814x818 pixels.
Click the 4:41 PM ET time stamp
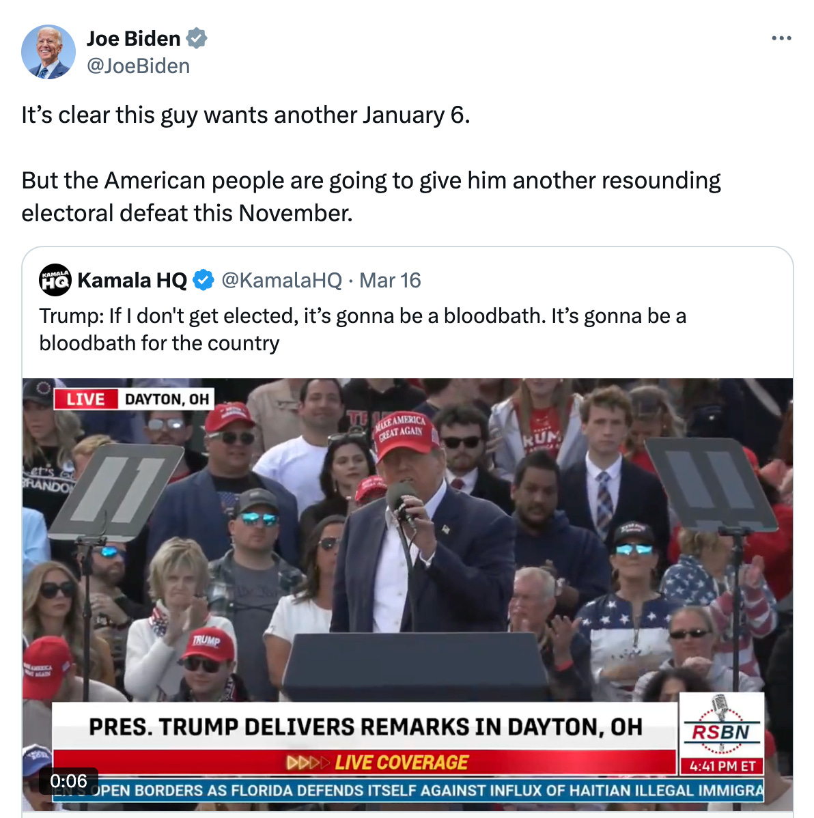click(722, 766)
